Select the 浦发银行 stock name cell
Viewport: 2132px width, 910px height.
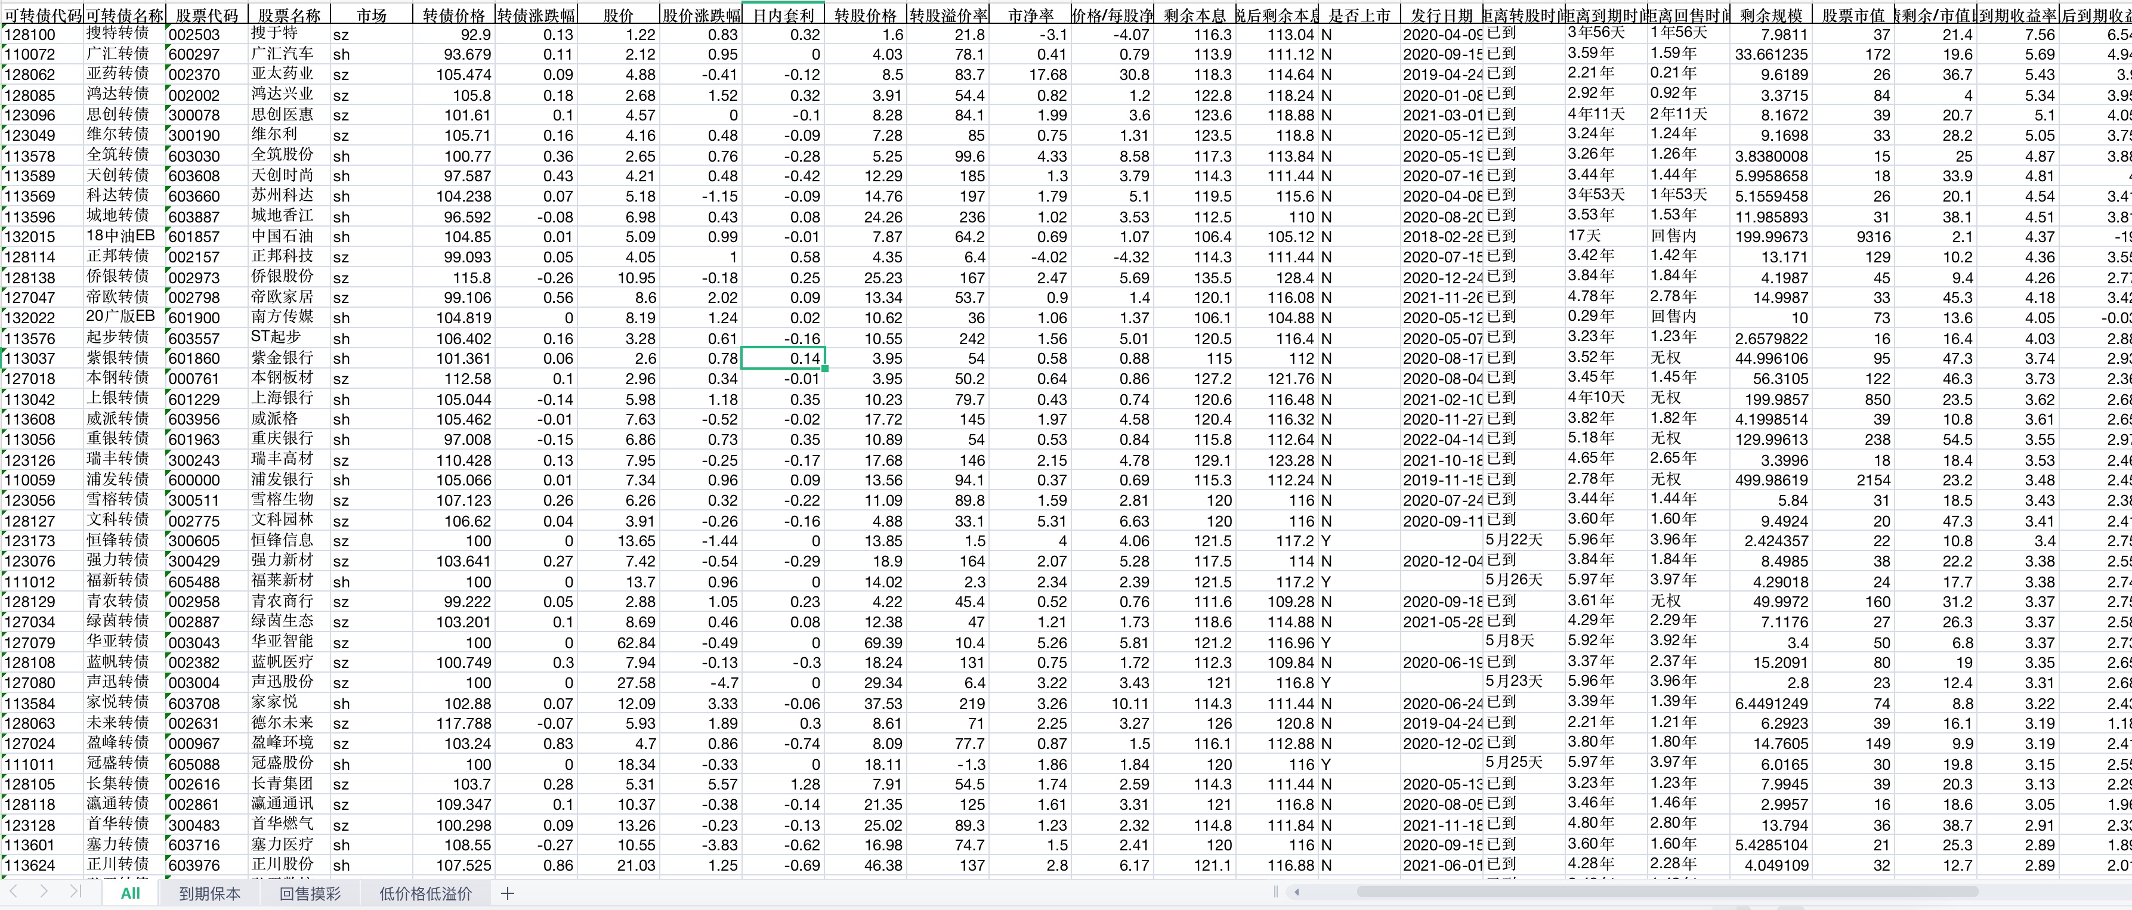pos(282,480)
